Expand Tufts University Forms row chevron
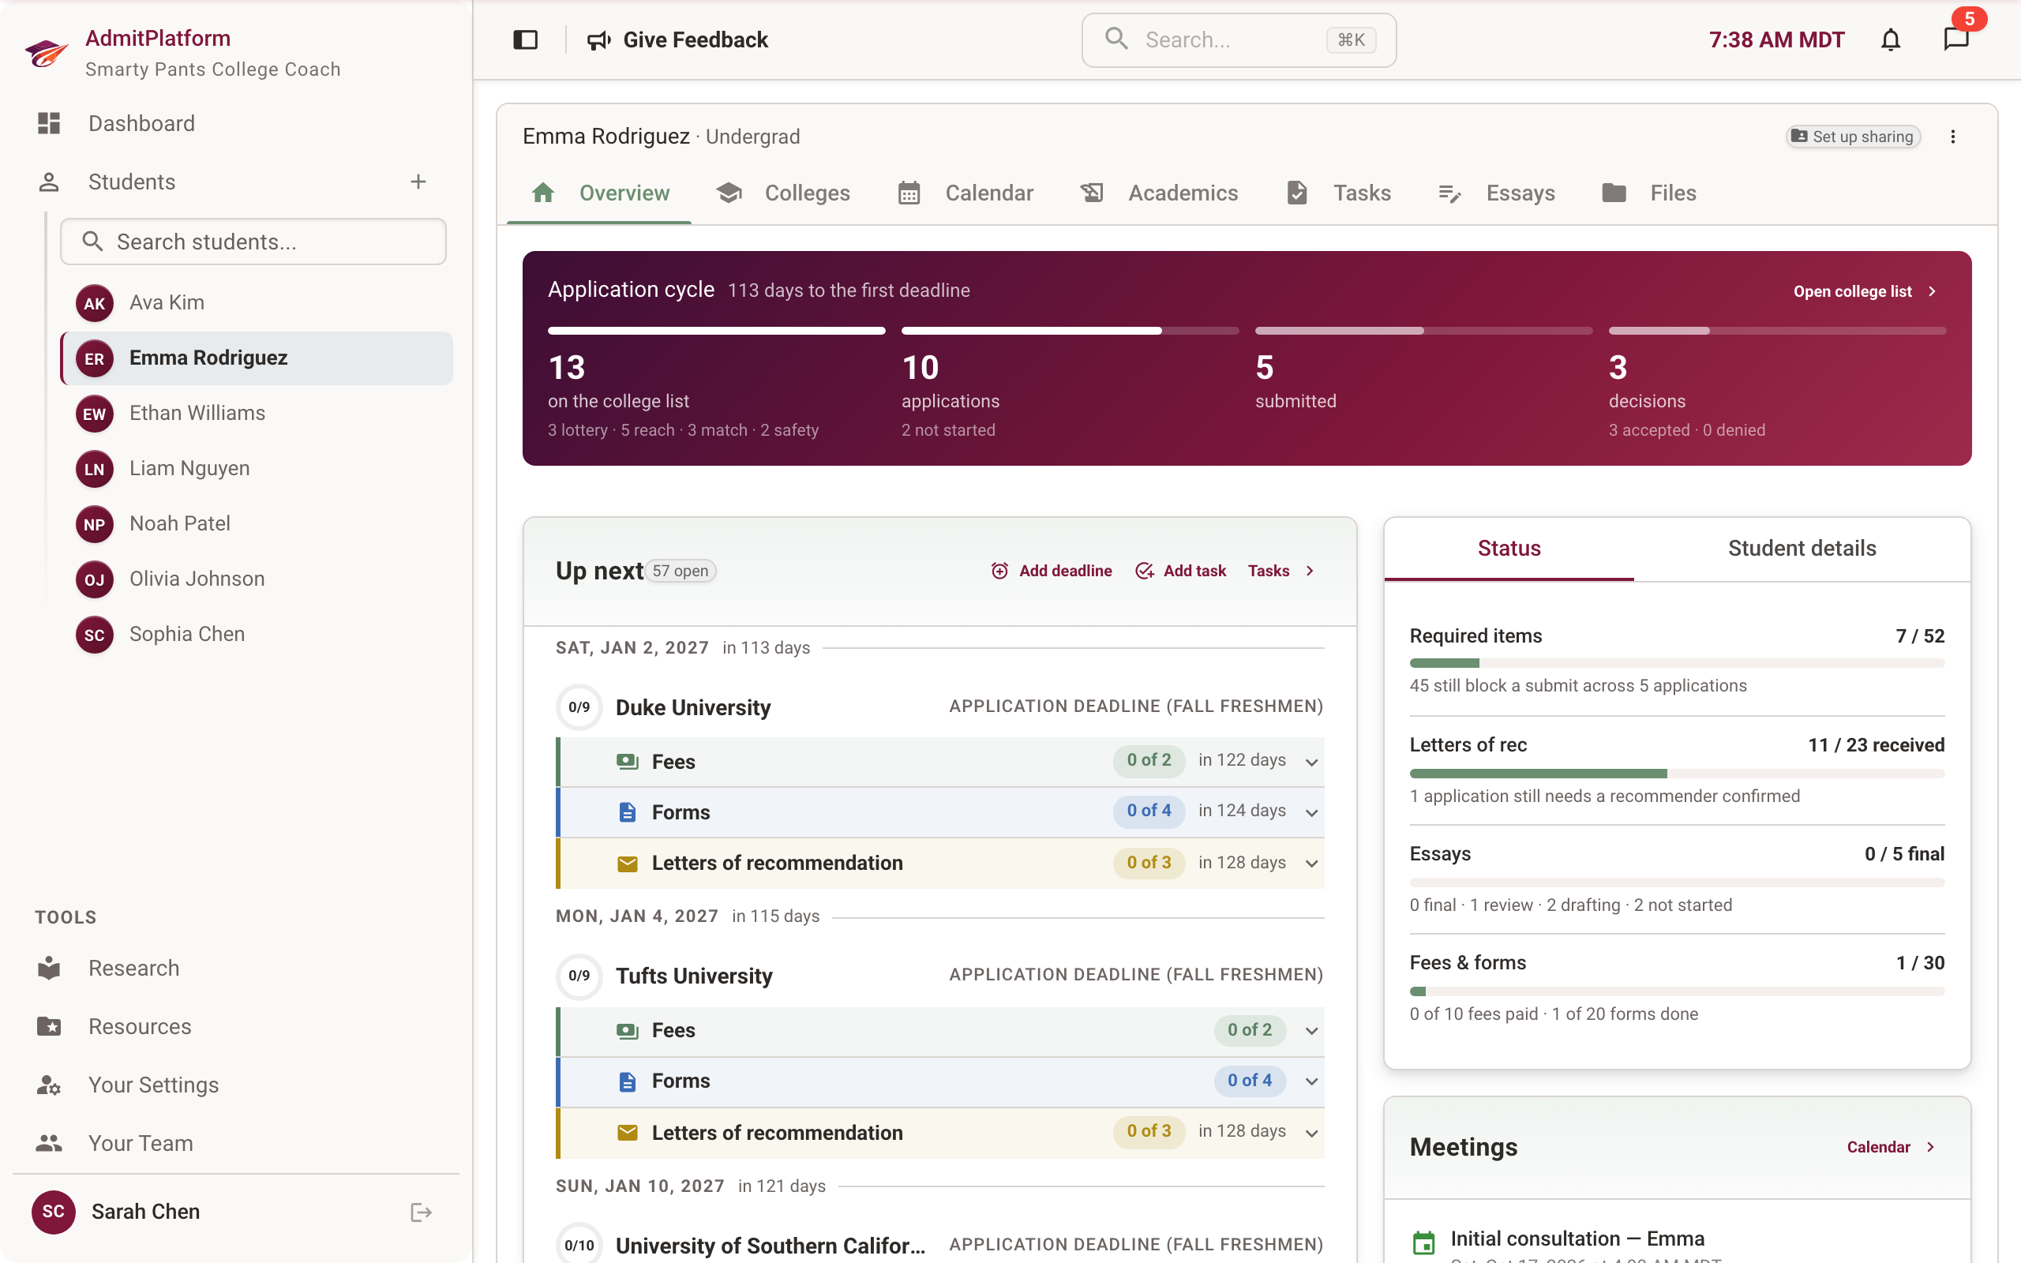Screen dimensions: 2021x1263 (1311, 1081)
